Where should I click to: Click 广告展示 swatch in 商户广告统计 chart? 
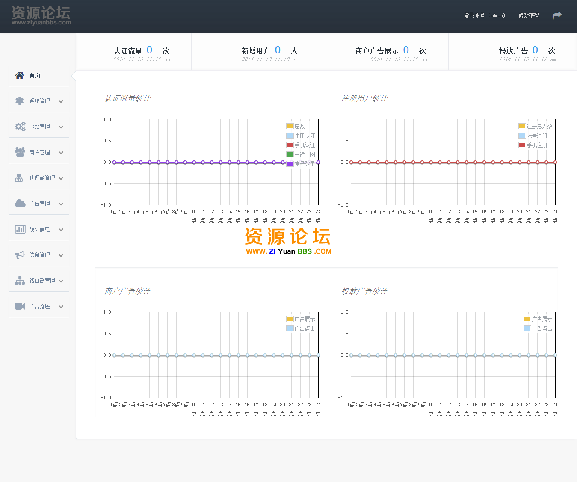[x=290, y=319]
